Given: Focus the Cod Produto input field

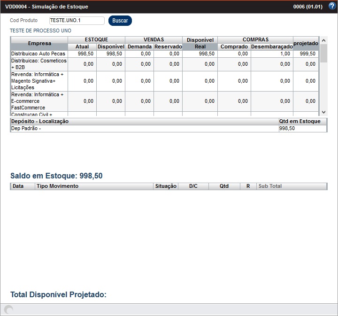Looking at the screenshot, I should point(77,21).
